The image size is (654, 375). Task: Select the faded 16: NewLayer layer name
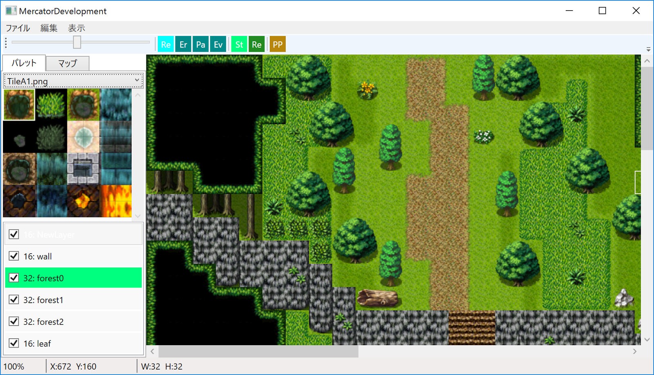(49, 235)
